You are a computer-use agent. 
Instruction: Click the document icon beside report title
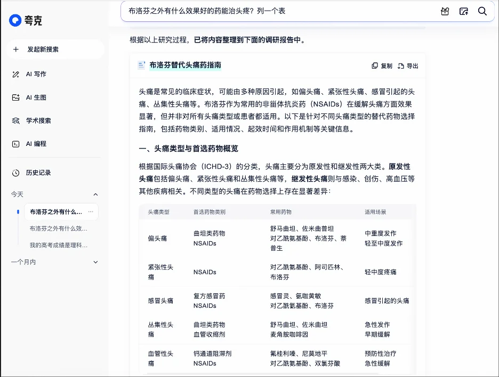point(141,65)
